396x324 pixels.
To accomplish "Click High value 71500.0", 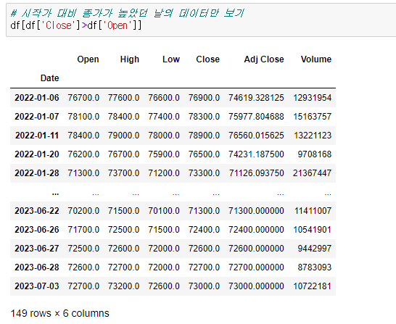I will tap(123, 211).
